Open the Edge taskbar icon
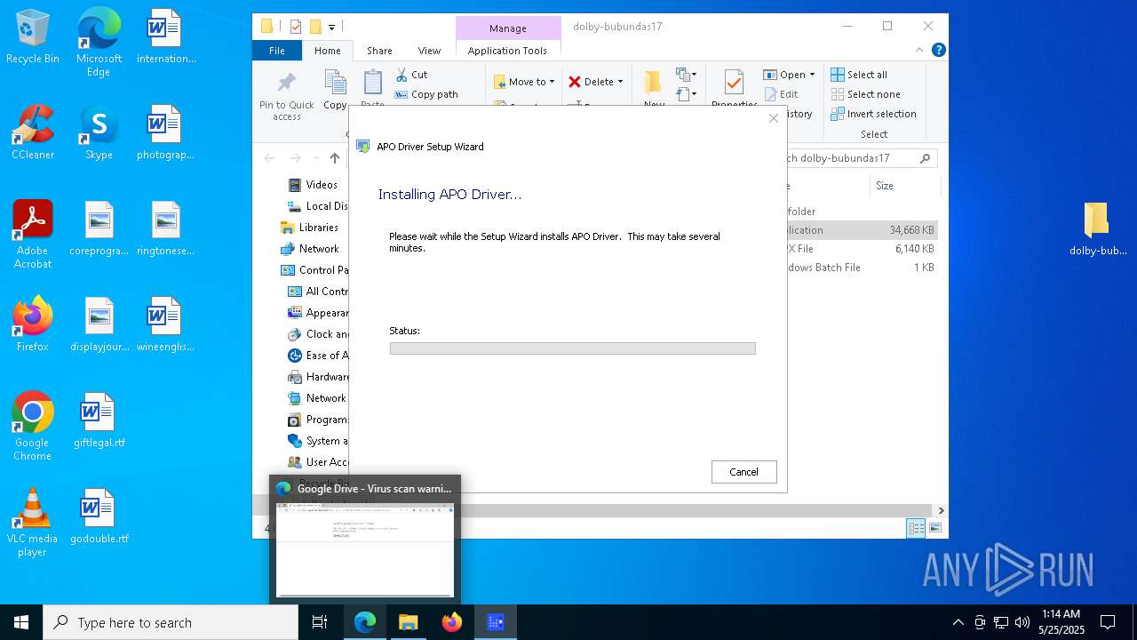The width and height of the screenshot is (1137, 640). 365,622
